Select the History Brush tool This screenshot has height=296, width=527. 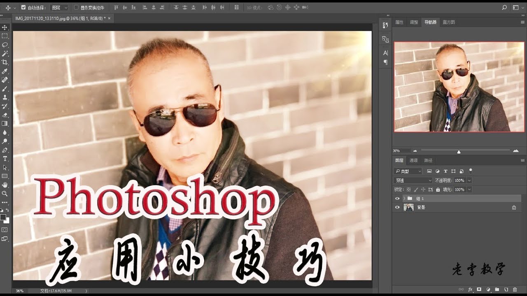coord(5,106)
